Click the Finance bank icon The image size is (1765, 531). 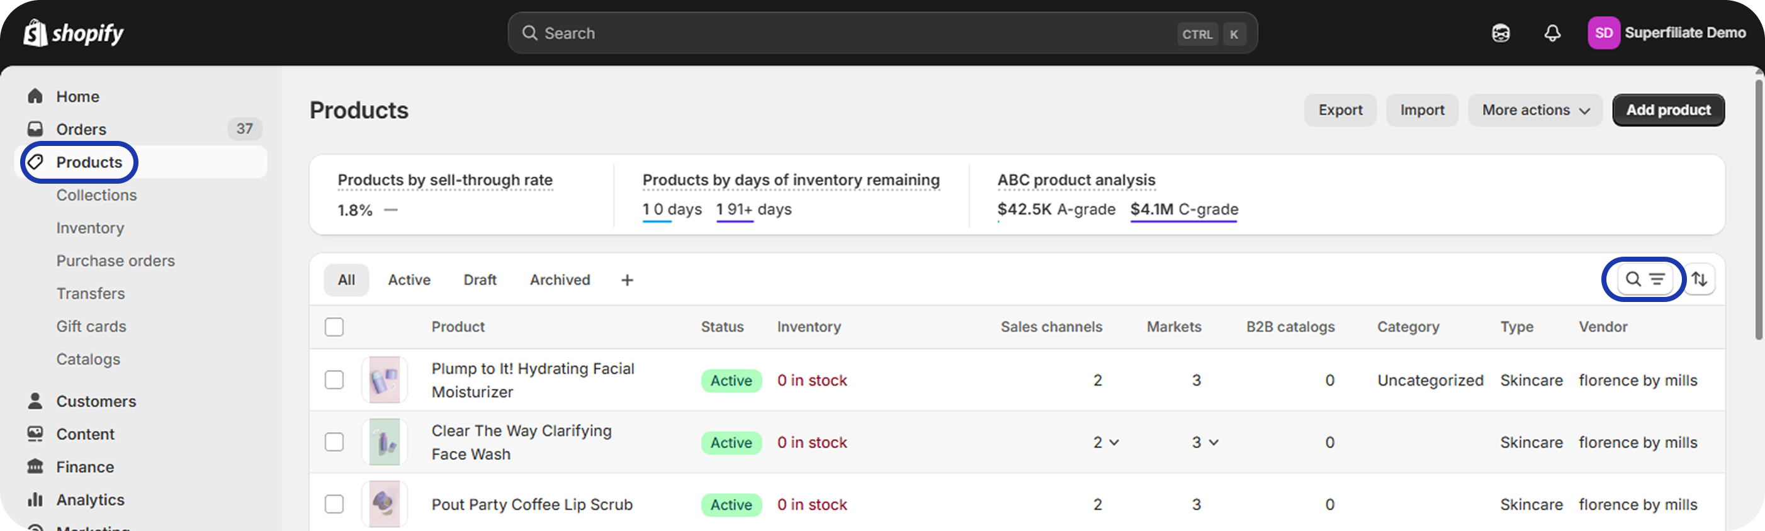click(x=35, y=467)
